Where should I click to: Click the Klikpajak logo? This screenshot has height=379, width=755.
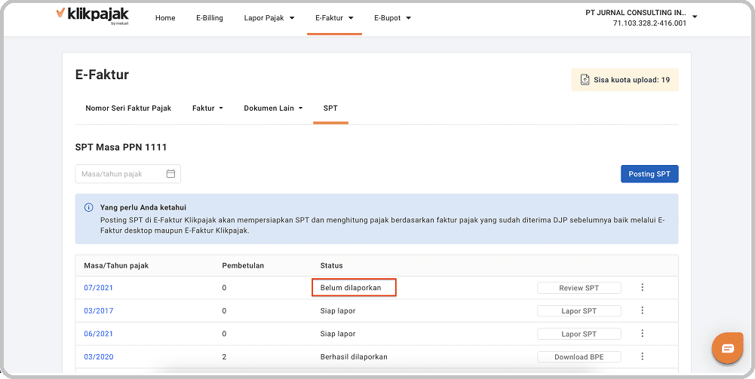[93, 17]
